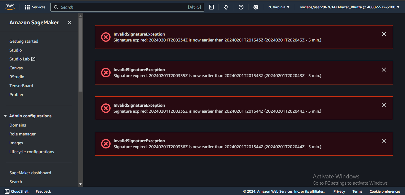Open TensorBoard in the sidebar
This screenshot has width=405, height=195.
[x=21, y=86]
